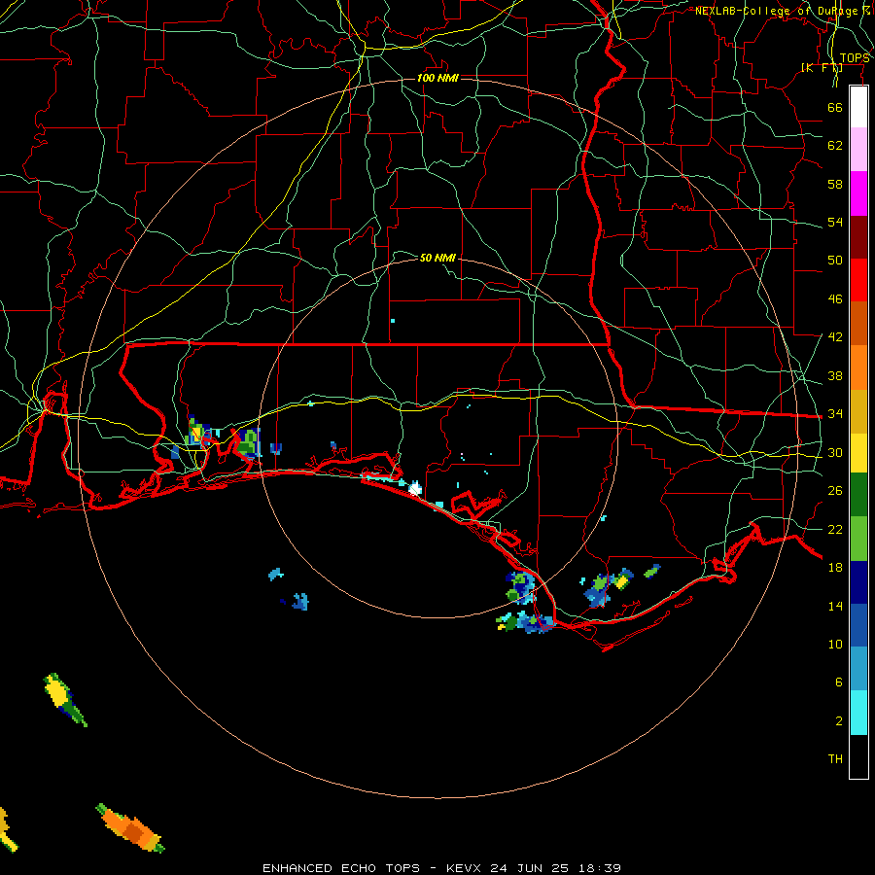Image resolution: width=875 pixels, height=875 pixels.
Task: Click the legend value '10'
Action: (x=835, y=645)
